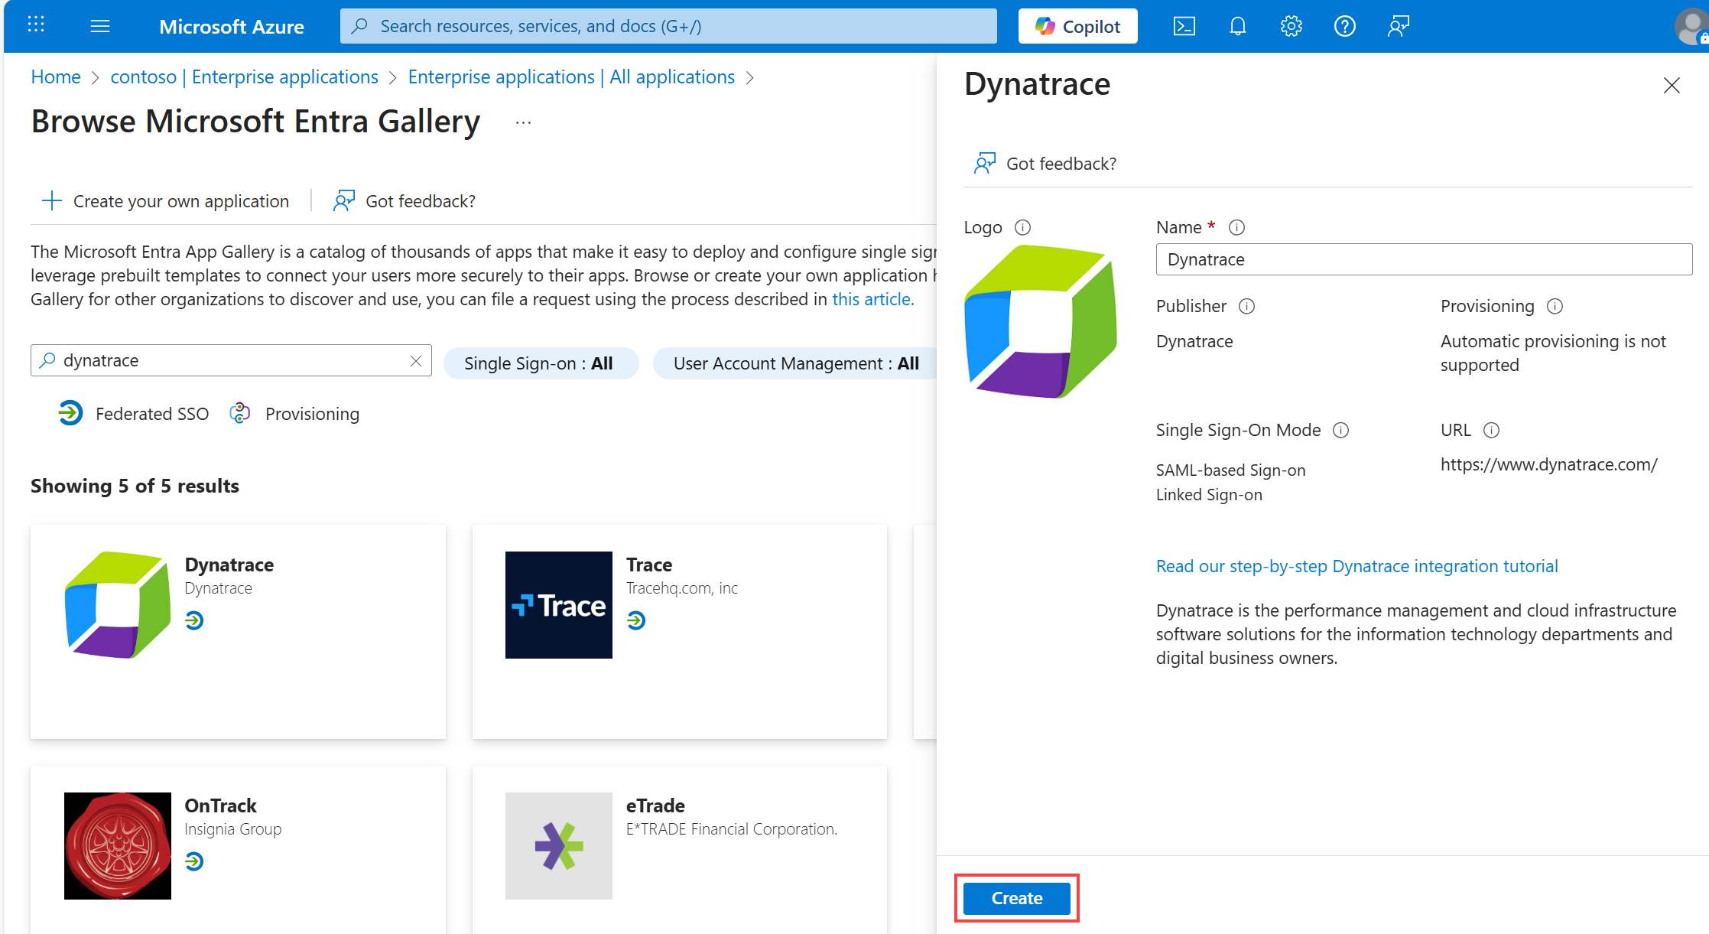Image resolution: width=1709 pixels, height=934 pixels.
Task: Launch Cloud Shell from the top bar
Action: point(1184,26)
